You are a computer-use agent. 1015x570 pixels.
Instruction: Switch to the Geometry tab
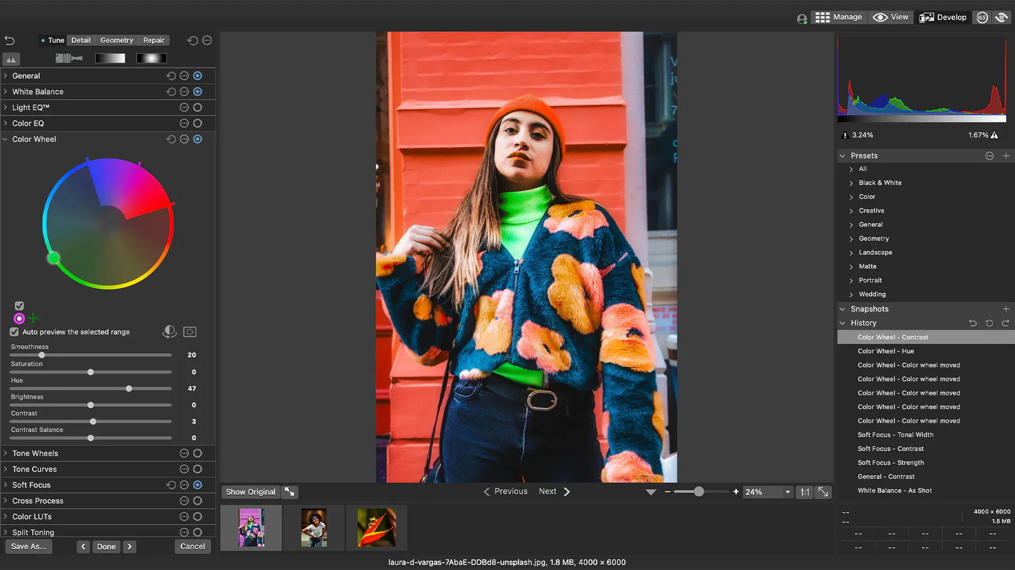116,40
